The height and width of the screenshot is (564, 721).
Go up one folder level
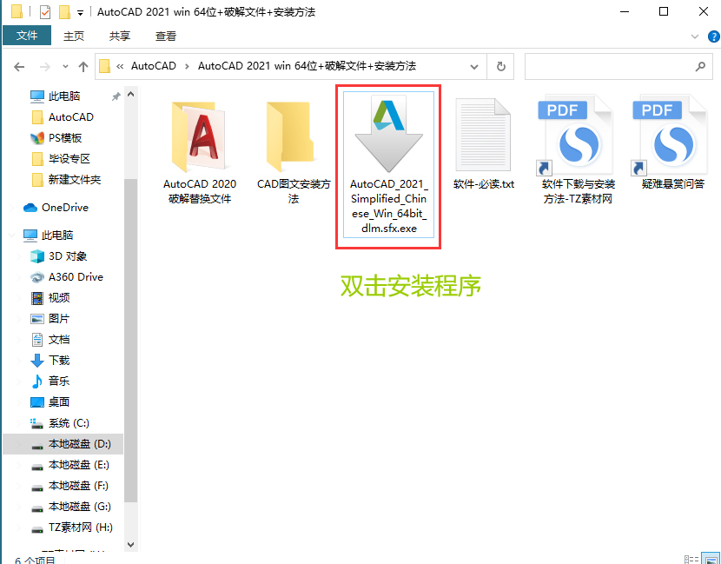[x=83, y=67]
